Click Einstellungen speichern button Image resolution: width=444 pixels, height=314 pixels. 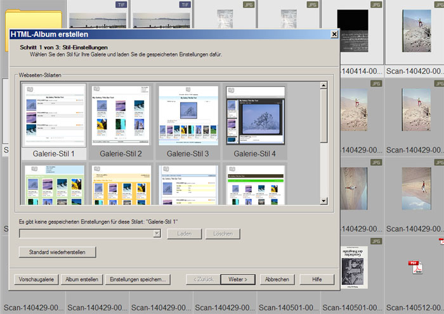pos(138,279)
